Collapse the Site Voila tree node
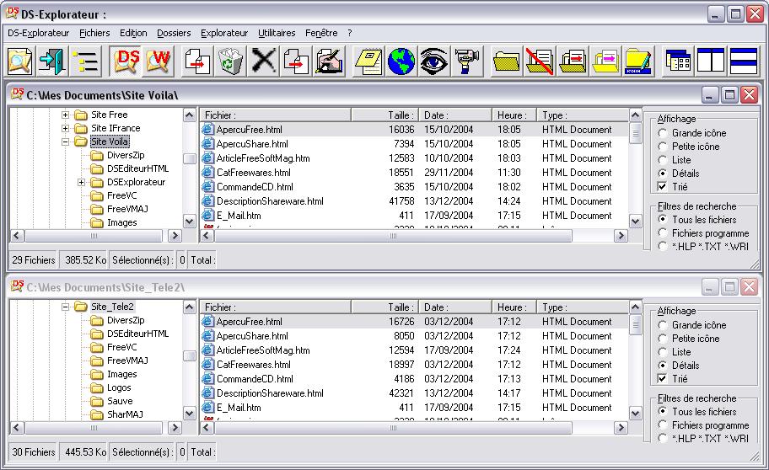The image size is (769, 470). pyautogui.click(x=66, y=142)
